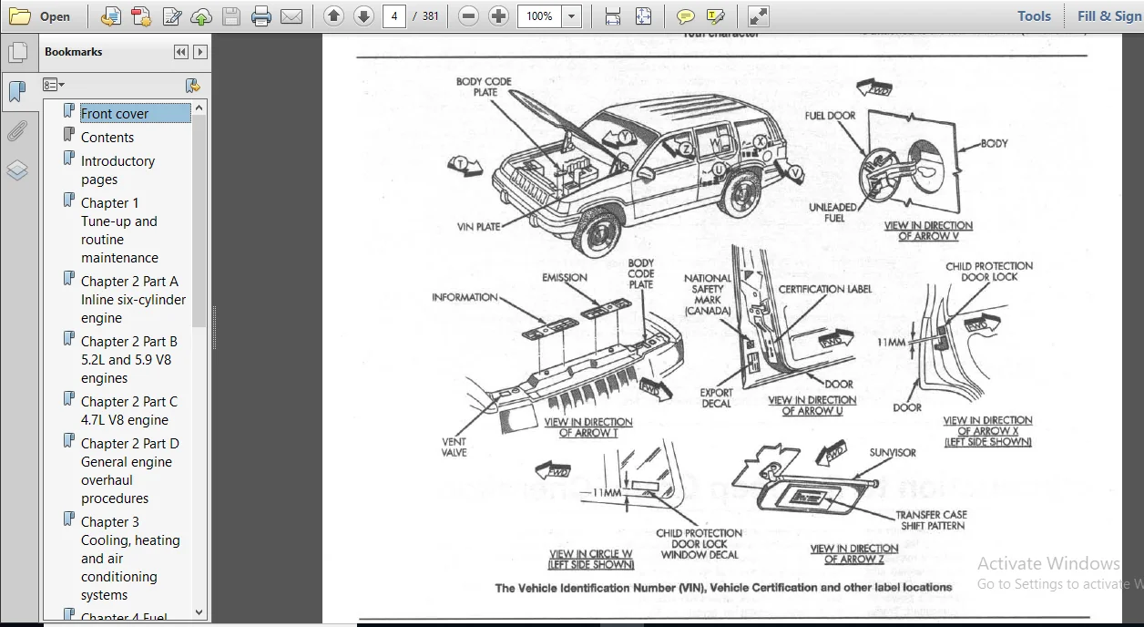1144x627 pixels.
Task: Click the zoom percentage field showing 100%
Action: coord(539,16)
